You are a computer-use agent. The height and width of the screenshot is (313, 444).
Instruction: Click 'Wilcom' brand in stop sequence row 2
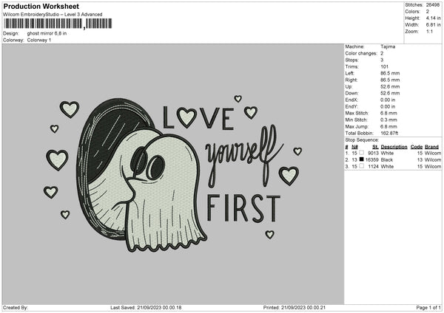click(433, 160)
